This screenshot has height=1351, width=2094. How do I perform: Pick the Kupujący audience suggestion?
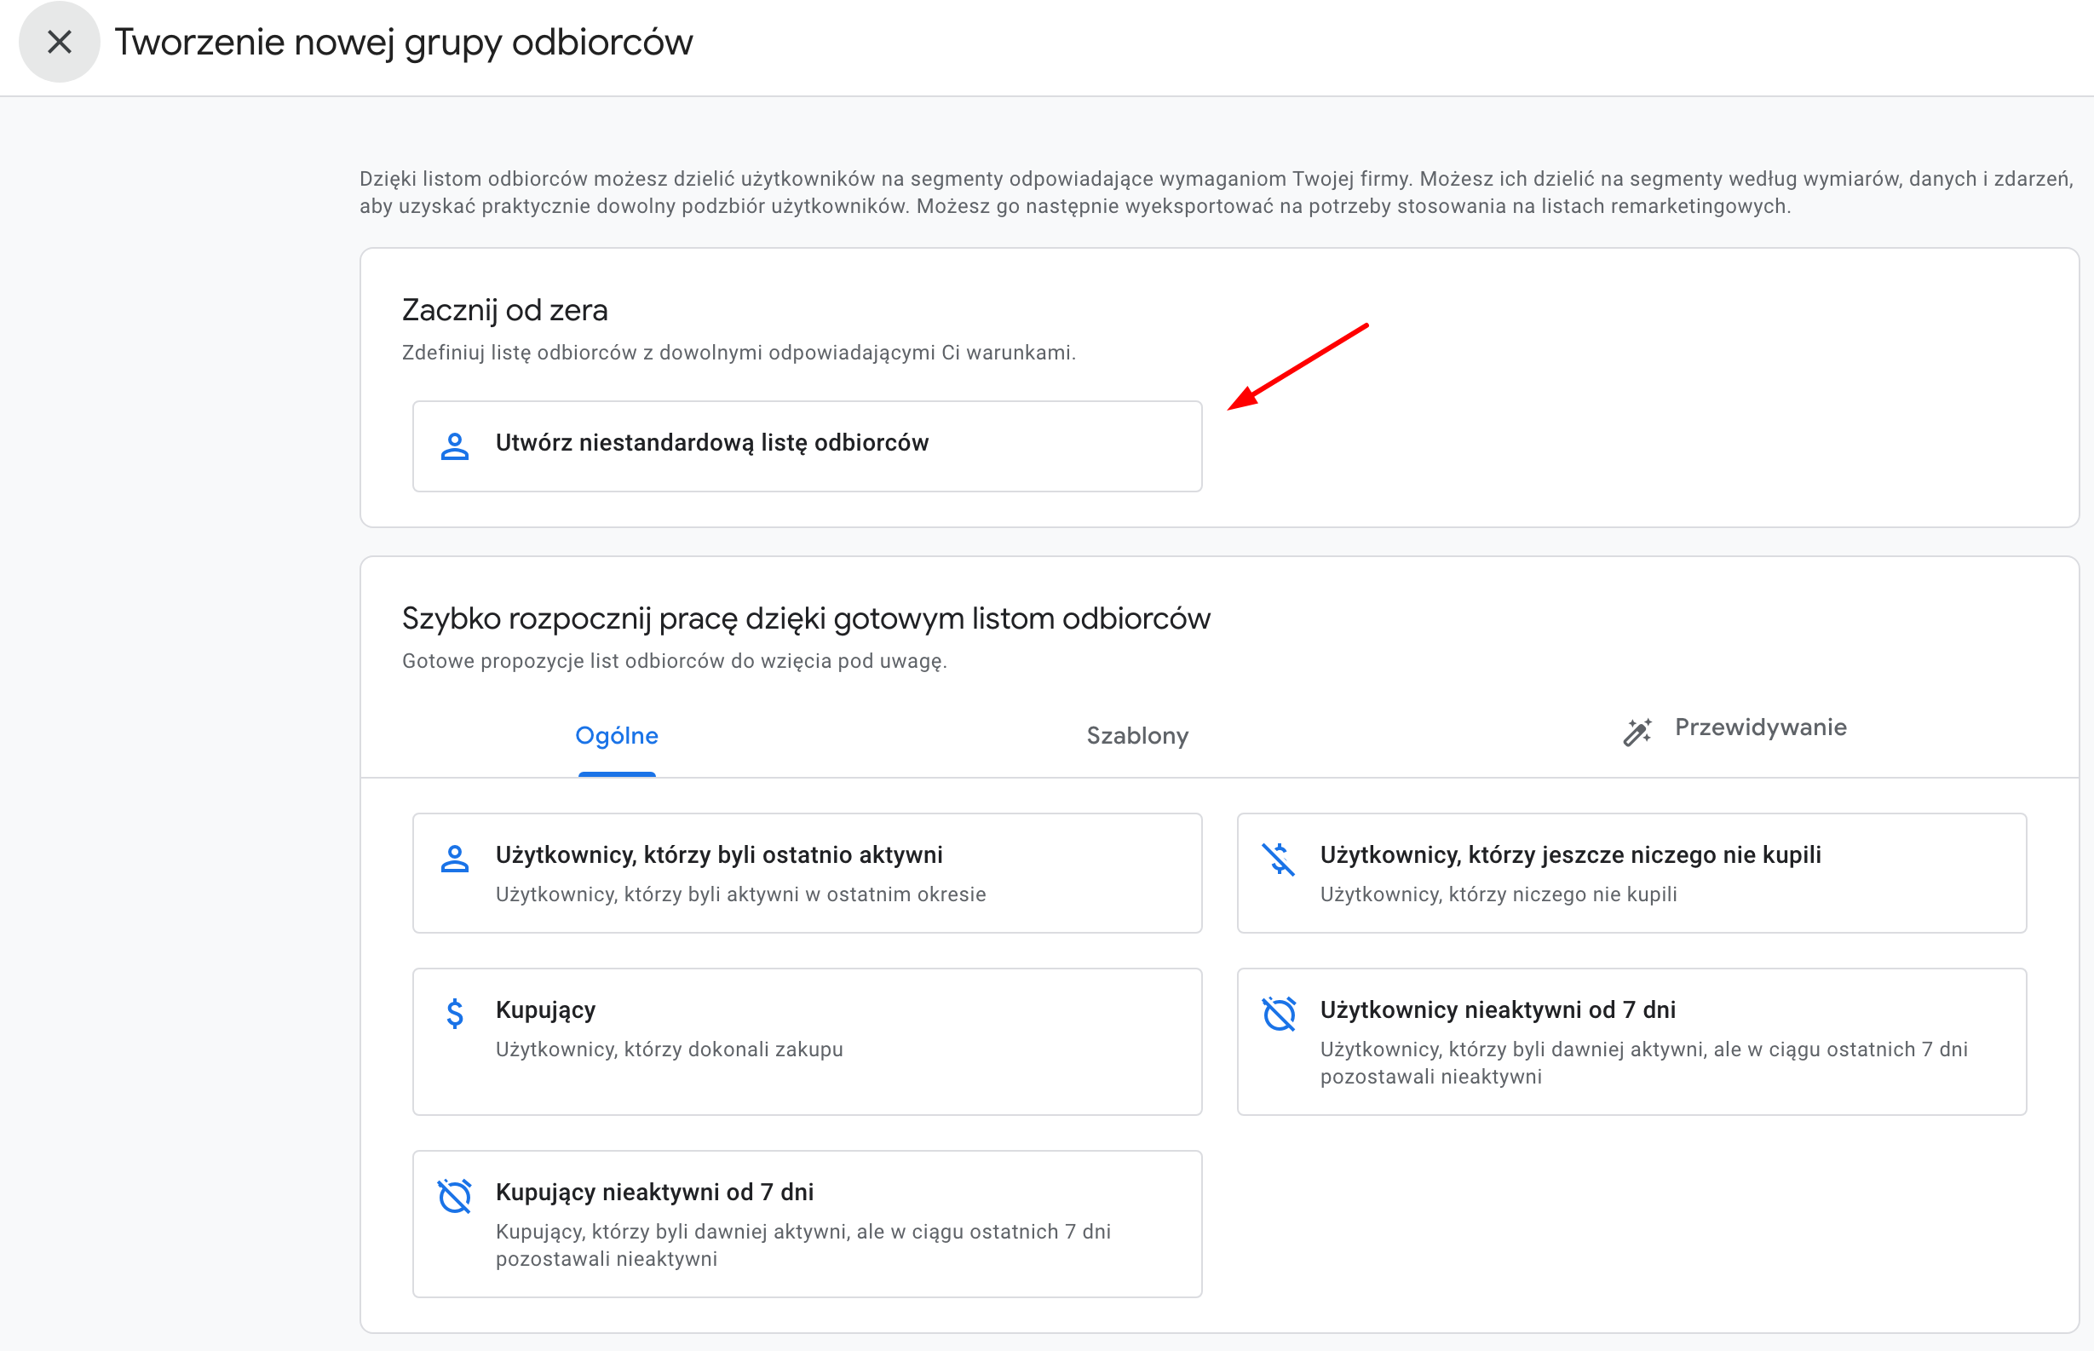pos(806,1040)
